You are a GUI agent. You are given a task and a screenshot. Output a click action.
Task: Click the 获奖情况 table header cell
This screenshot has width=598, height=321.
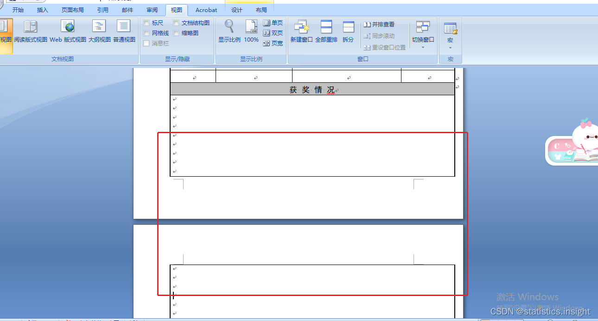312,89
